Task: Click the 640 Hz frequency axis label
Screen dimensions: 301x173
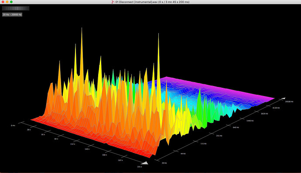Action: (x=236, y=127)
